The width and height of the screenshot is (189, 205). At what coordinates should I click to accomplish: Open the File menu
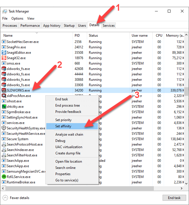tap(5, 18)
